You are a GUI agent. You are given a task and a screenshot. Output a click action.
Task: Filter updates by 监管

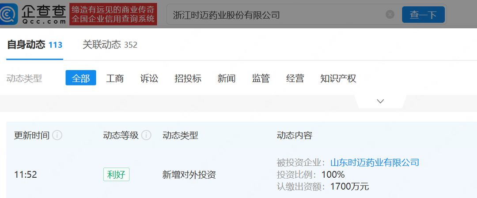261,78
